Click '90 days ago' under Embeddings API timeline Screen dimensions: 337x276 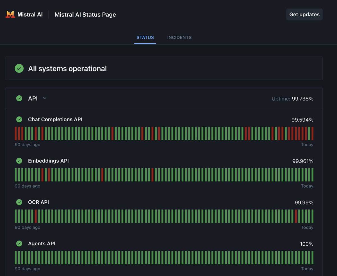coord(28,186)
